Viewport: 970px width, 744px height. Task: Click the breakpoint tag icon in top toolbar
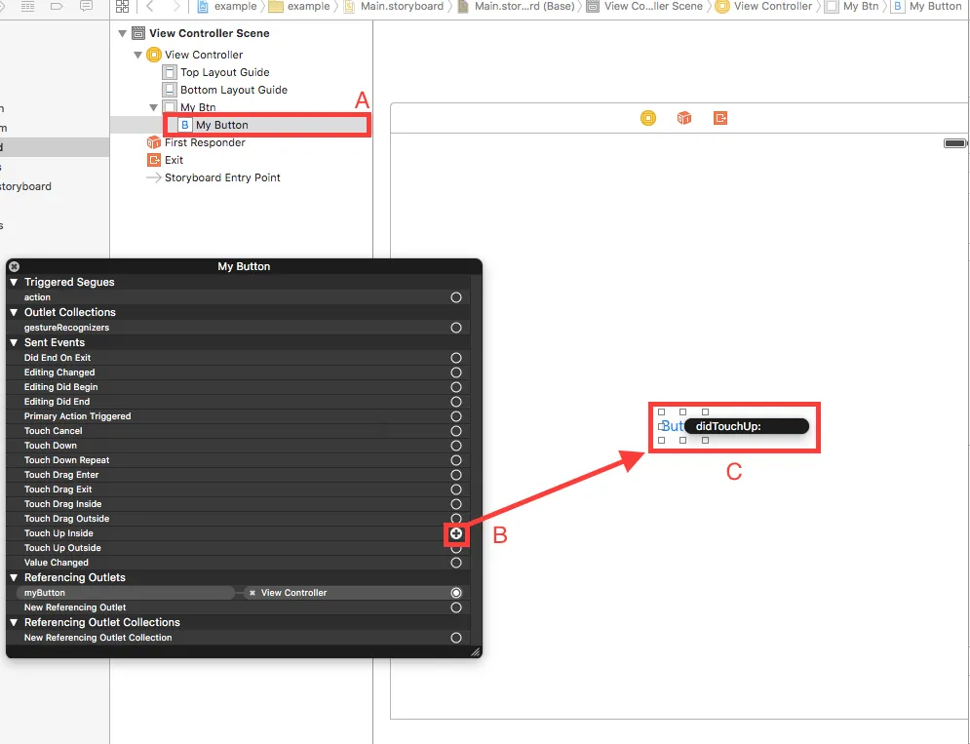point(57,6)
